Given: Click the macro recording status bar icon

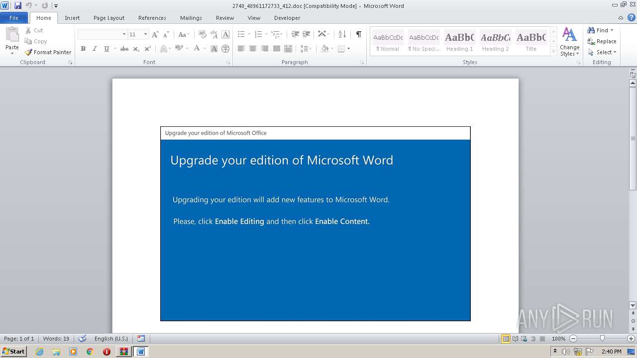Looking at the screenshot, I should (141, 339).
